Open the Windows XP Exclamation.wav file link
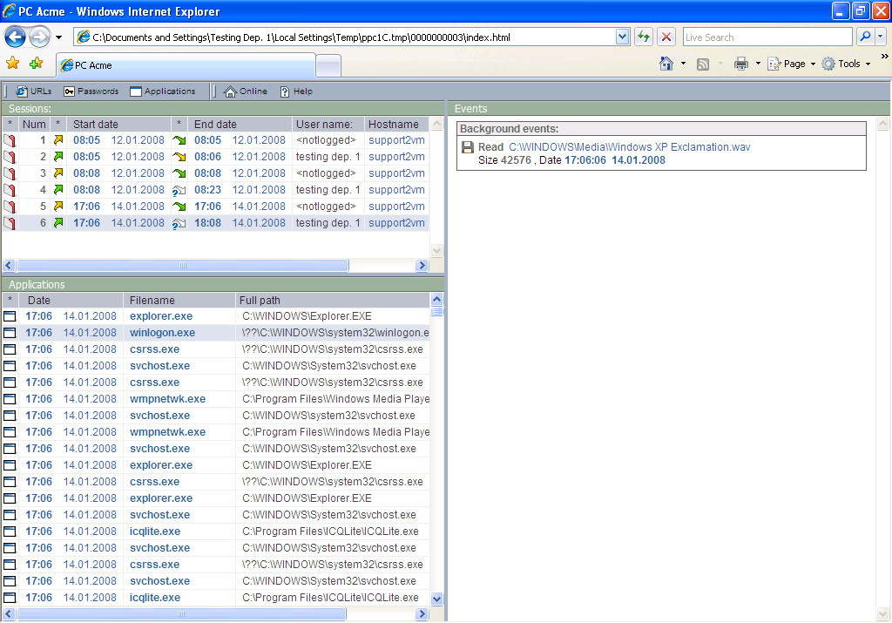The height and width of the screenshot is (623, 892). pos(629,147)
